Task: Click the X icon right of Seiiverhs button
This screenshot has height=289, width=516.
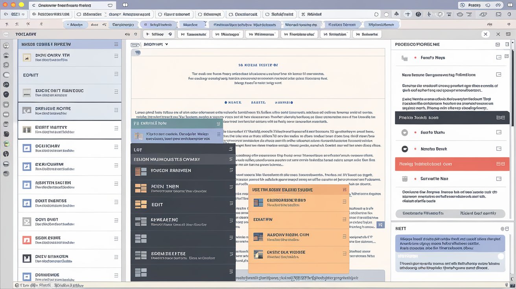Action: [x=485, y=34]
